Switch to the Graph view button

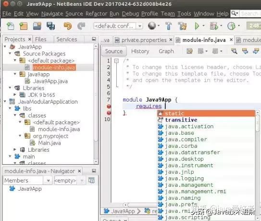166,51
